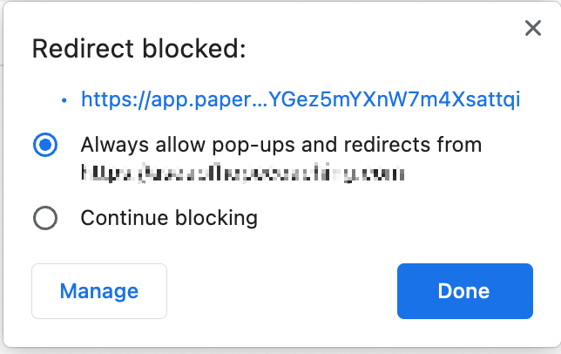
Task: Click the "Redirect blocked:" heading text
Action: coord(139,50)
